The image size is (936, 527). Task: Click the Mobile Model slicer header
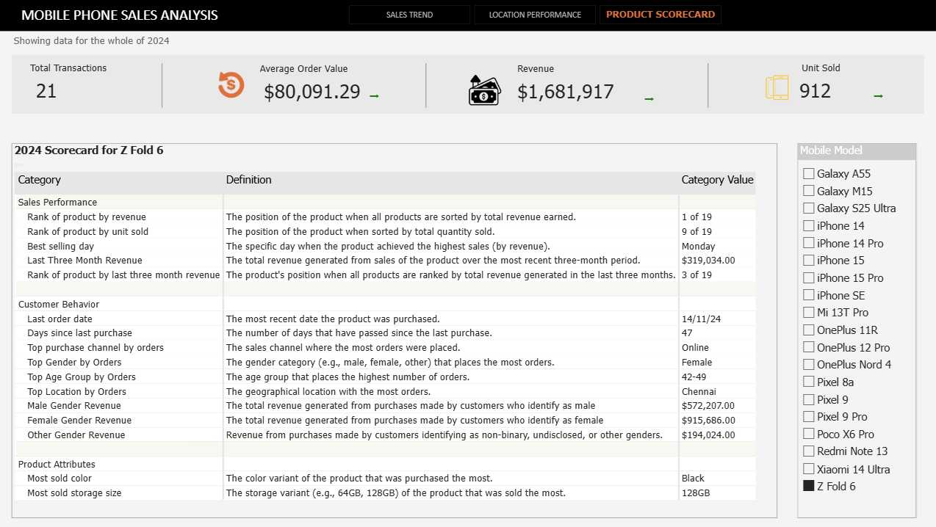tap(857, 150)
